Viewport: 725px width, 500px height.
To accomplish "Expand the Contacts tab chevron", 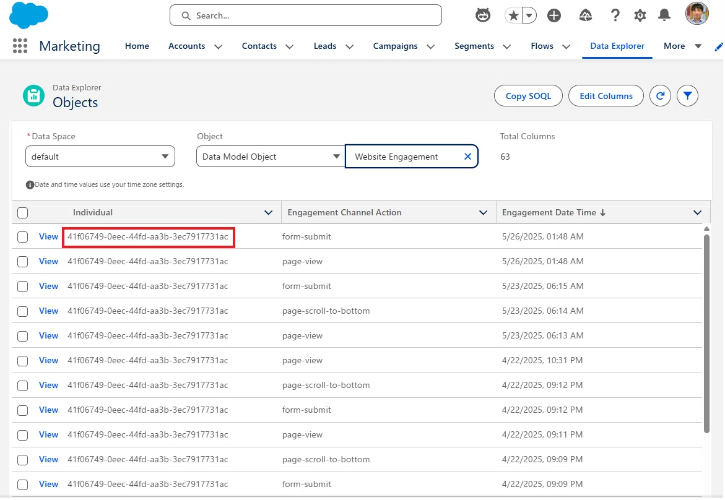I will pyautogui.click(x=290, y=46).
